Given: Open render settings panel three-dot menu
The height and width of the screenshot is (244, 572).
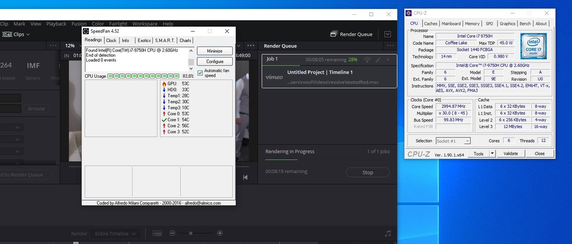Looking at the screenshot, I should [x=54, y=45].
